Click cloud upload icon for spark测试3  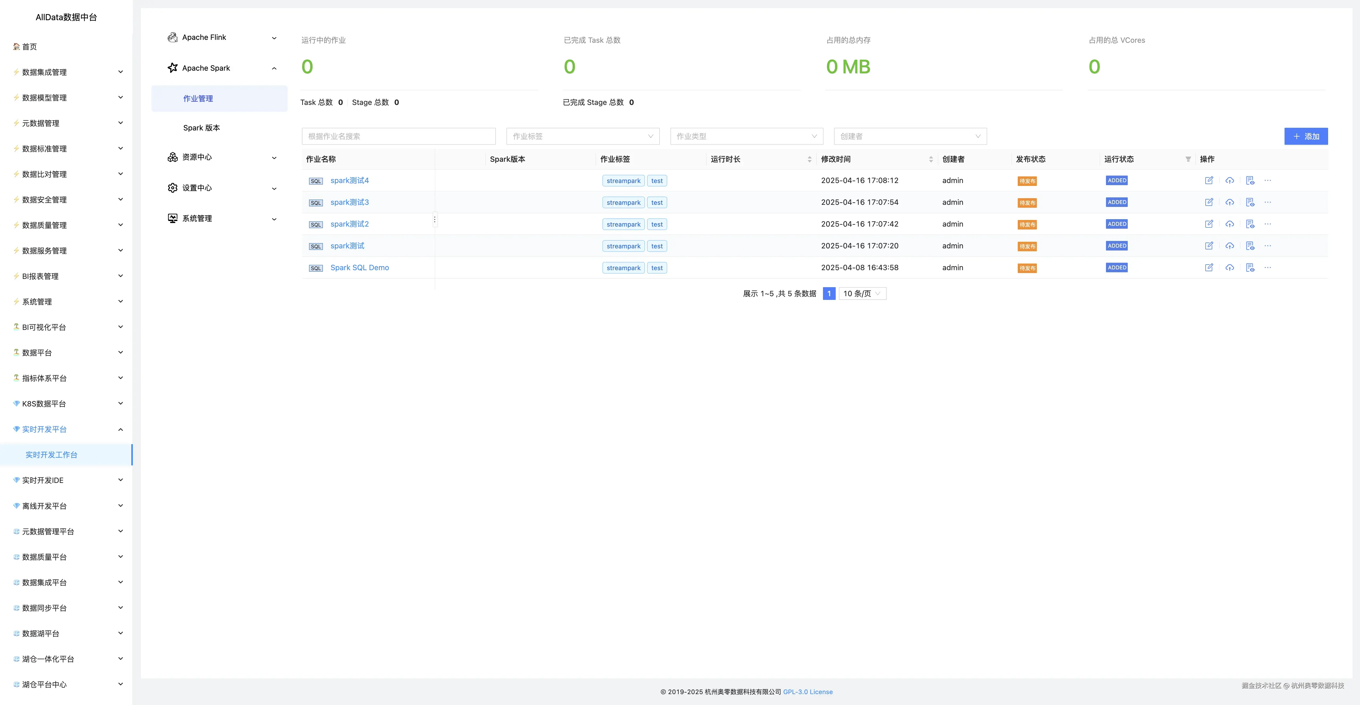coord(1230,202)
